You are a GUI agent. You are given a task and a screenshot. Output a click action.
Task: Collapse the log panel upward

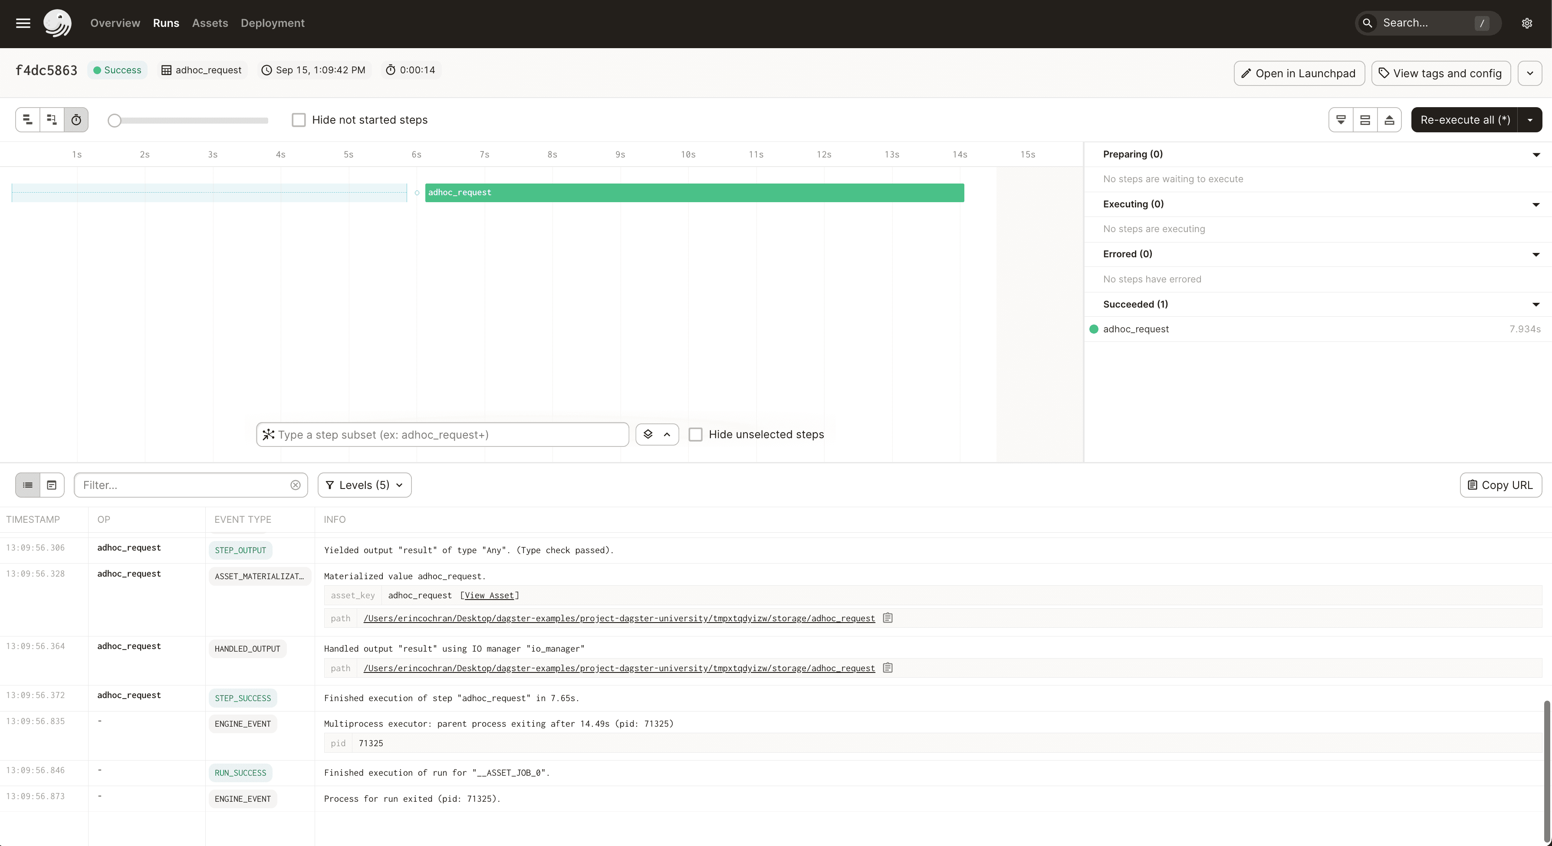(x=1389, y=119)
